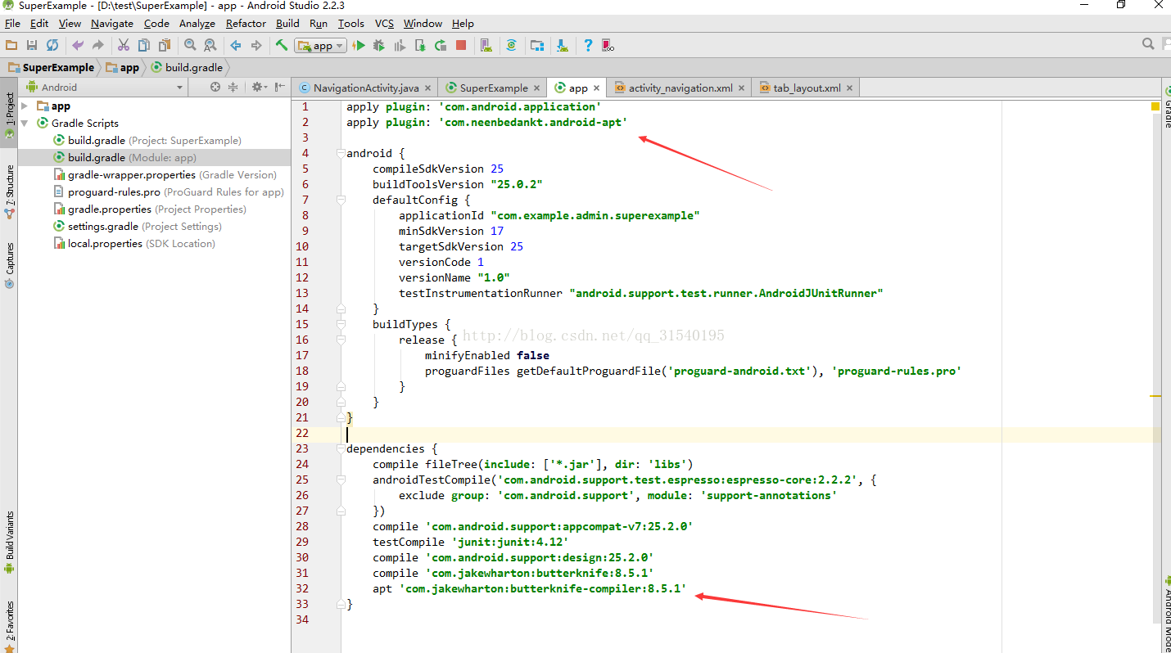
Task: Expand the app tree node
Action: click(x=25, y=106)
